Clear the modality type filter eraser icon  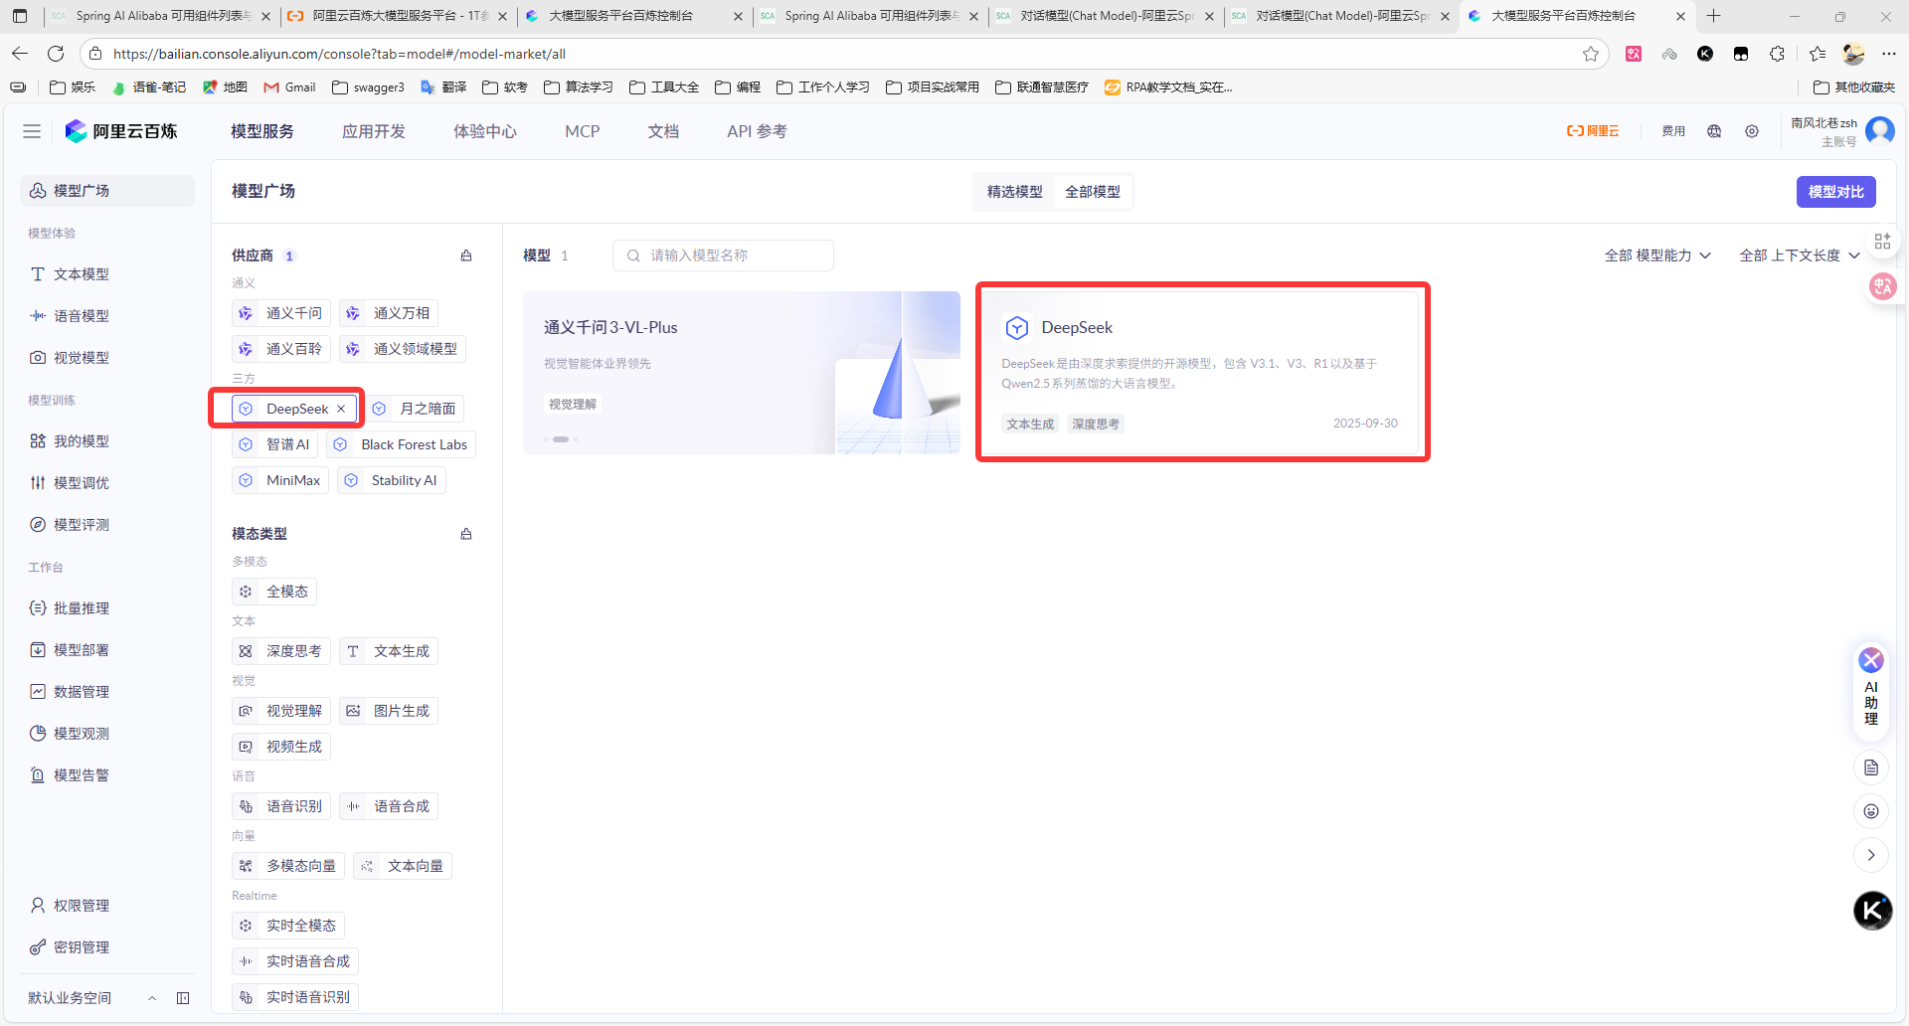pyautogui.click(x=466, y=534)
